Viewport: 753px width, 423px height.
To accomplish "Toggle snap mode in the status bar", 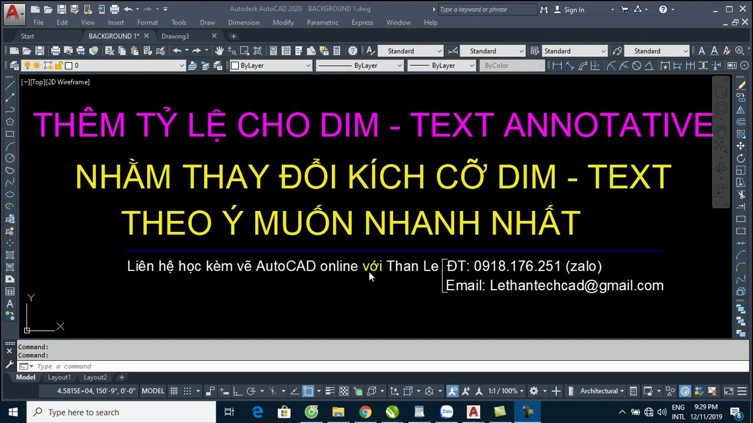I will [187, 391].
